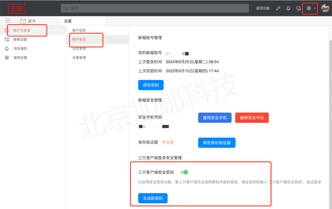Click 生成新密码 to generate new password
The image size is (332, 209).
coord(153,198)
